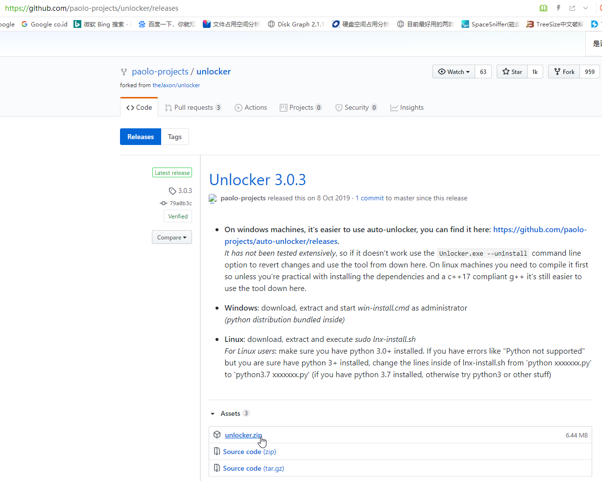Star the unlocker repository
Screen dimensions: 602x481
pyautogui.click(x=512, y=72)
